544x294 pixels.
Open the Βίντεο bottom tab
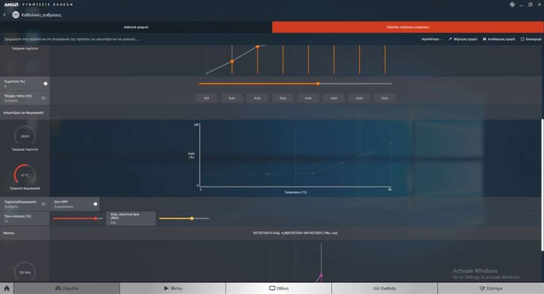[x=173, y=288]
